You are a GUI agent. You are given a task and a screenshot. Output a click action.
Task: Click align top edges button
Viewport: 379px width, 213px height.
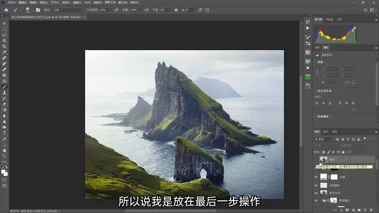[340, 103]
